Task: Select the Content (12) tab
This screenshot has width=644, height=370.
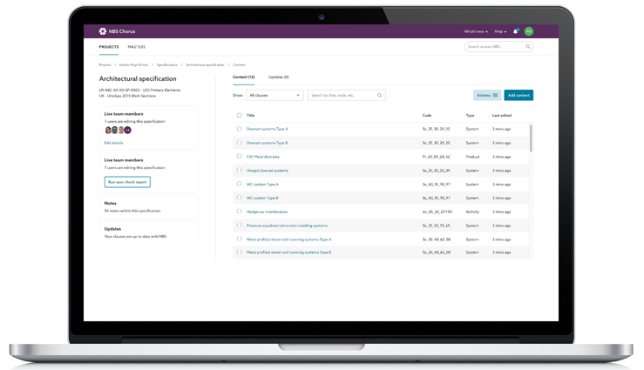Action: [x=243, y=77]
